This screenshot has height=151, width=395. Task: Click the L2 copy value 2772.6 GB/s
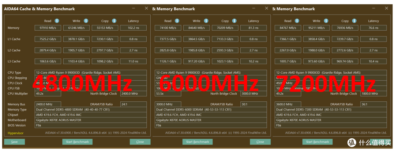[x=345, y=50]
